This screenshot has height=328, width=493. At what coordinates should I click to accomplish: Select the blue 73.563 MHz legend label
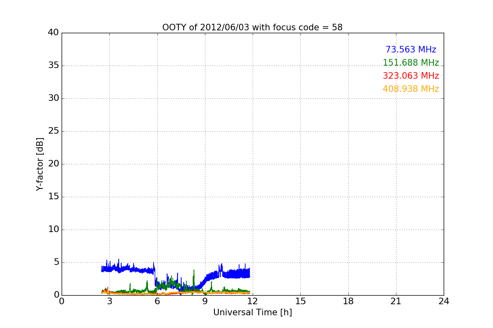(x=411, y=50)
